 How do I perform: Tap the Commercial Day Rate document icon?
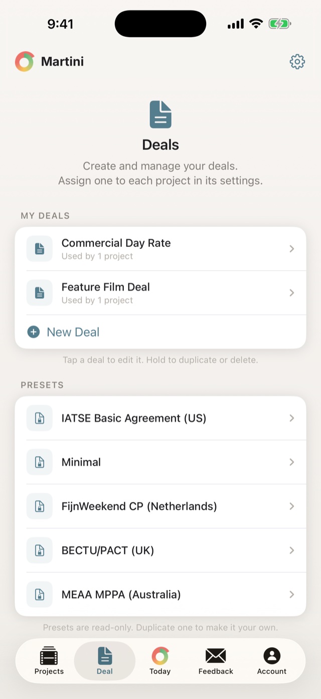[40, 249]
